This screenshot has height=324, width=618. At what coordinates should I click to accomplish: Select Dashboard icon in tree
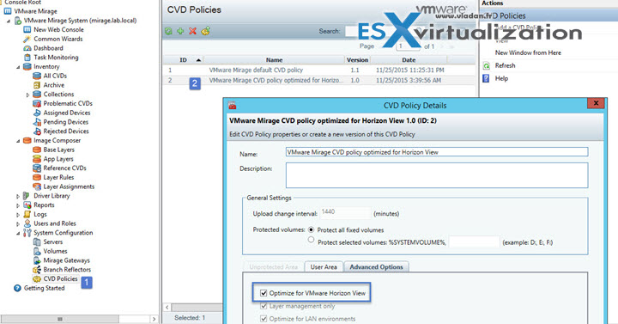[27, 48]
